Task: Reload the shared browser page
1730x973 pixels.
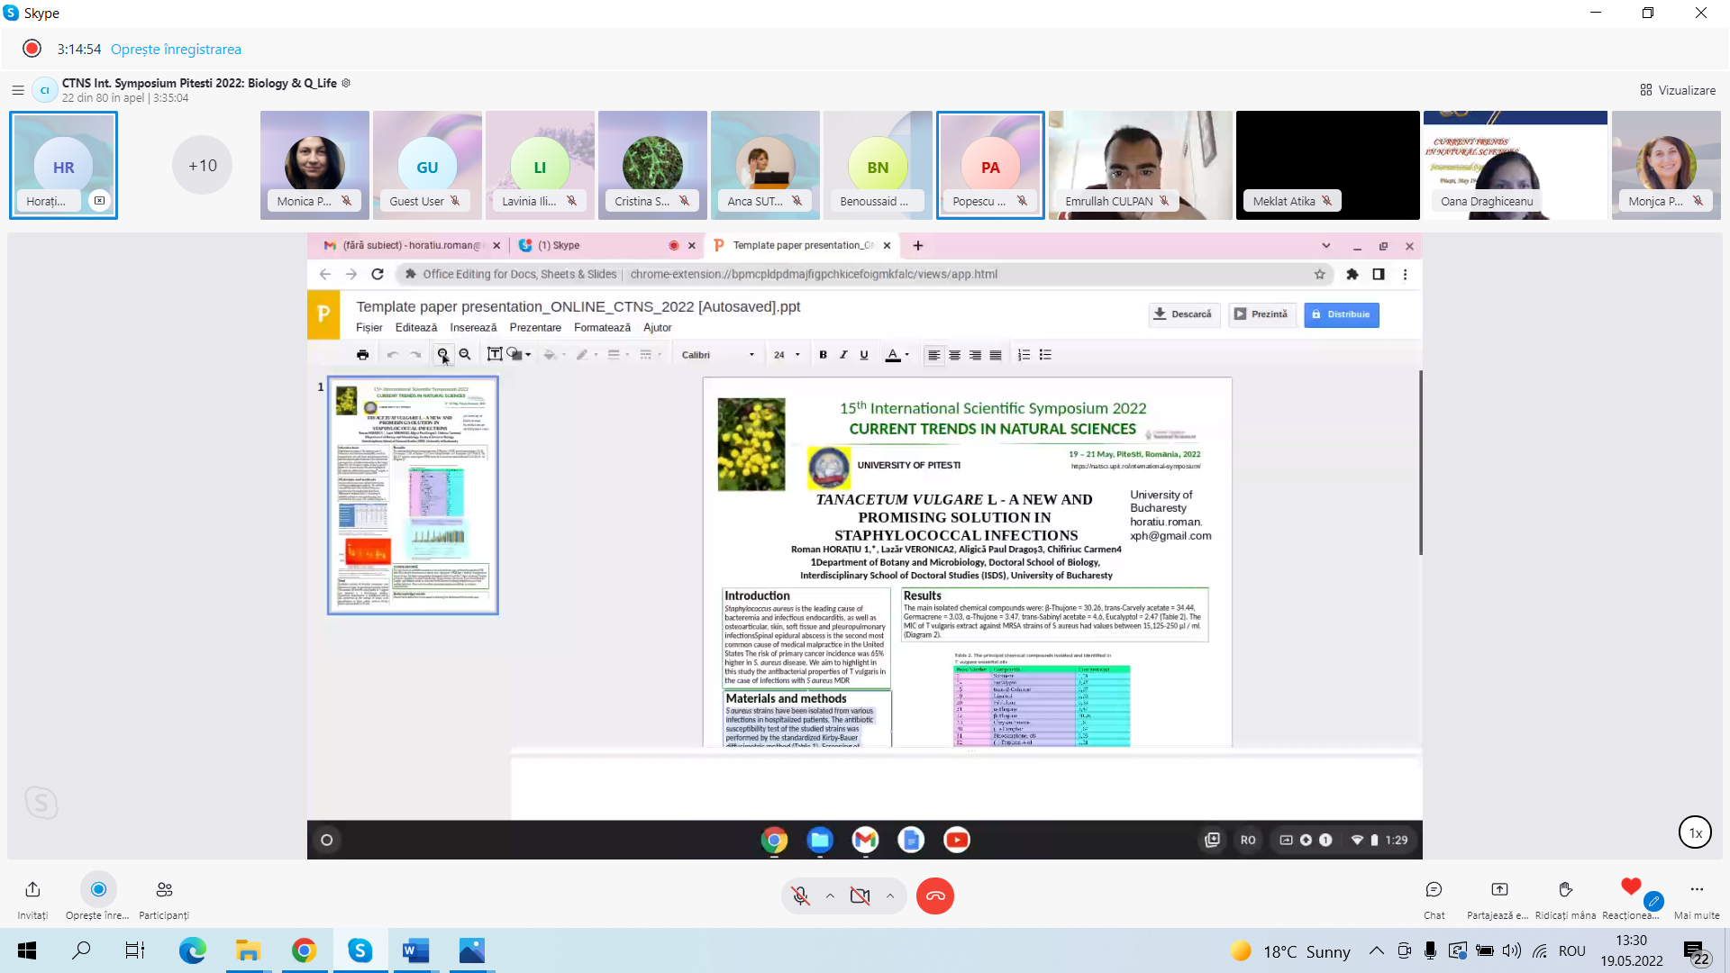Action: [378, 274]
